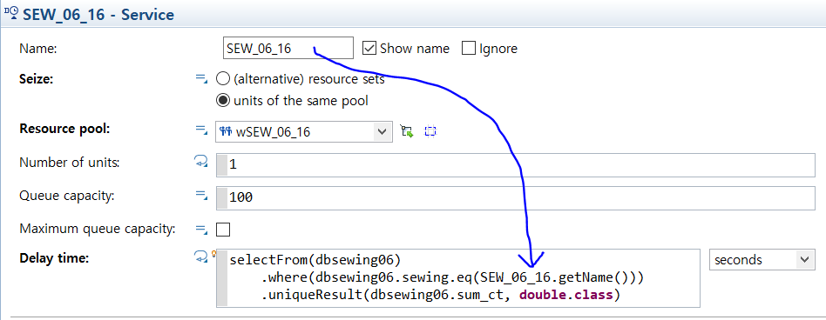Image resolution: width=826 pixels, height=320 pixels.
Task: Click dynamic value icon beside Delay time
Action: tap(201, 257)
